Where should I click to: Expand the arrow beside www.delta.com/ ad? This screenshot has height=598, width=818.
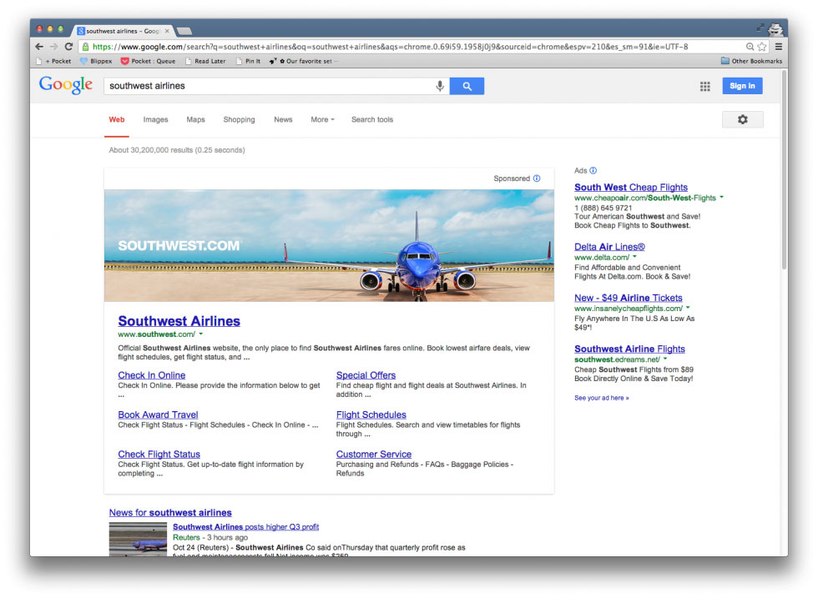pyautogui.click(x=634, y=258)
